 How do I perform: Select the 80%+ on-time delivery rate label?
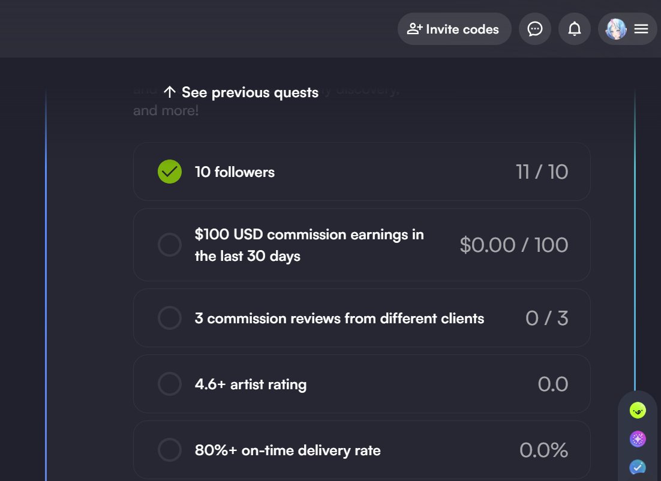(287, 450)
